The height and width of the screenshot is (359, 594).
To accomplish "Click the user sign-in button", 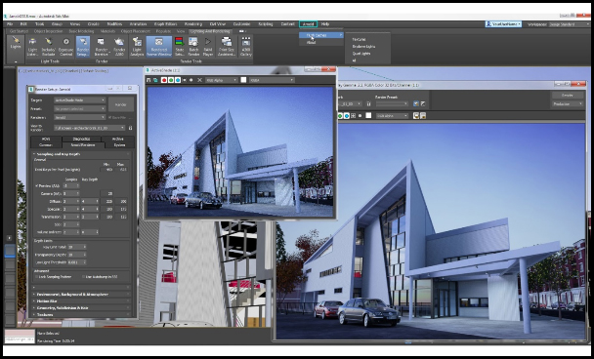I will click(503, 24).
